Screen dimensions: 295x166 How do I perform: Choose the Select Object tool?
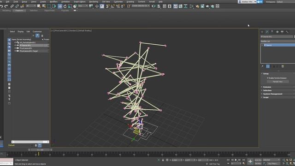click(39, 6)
